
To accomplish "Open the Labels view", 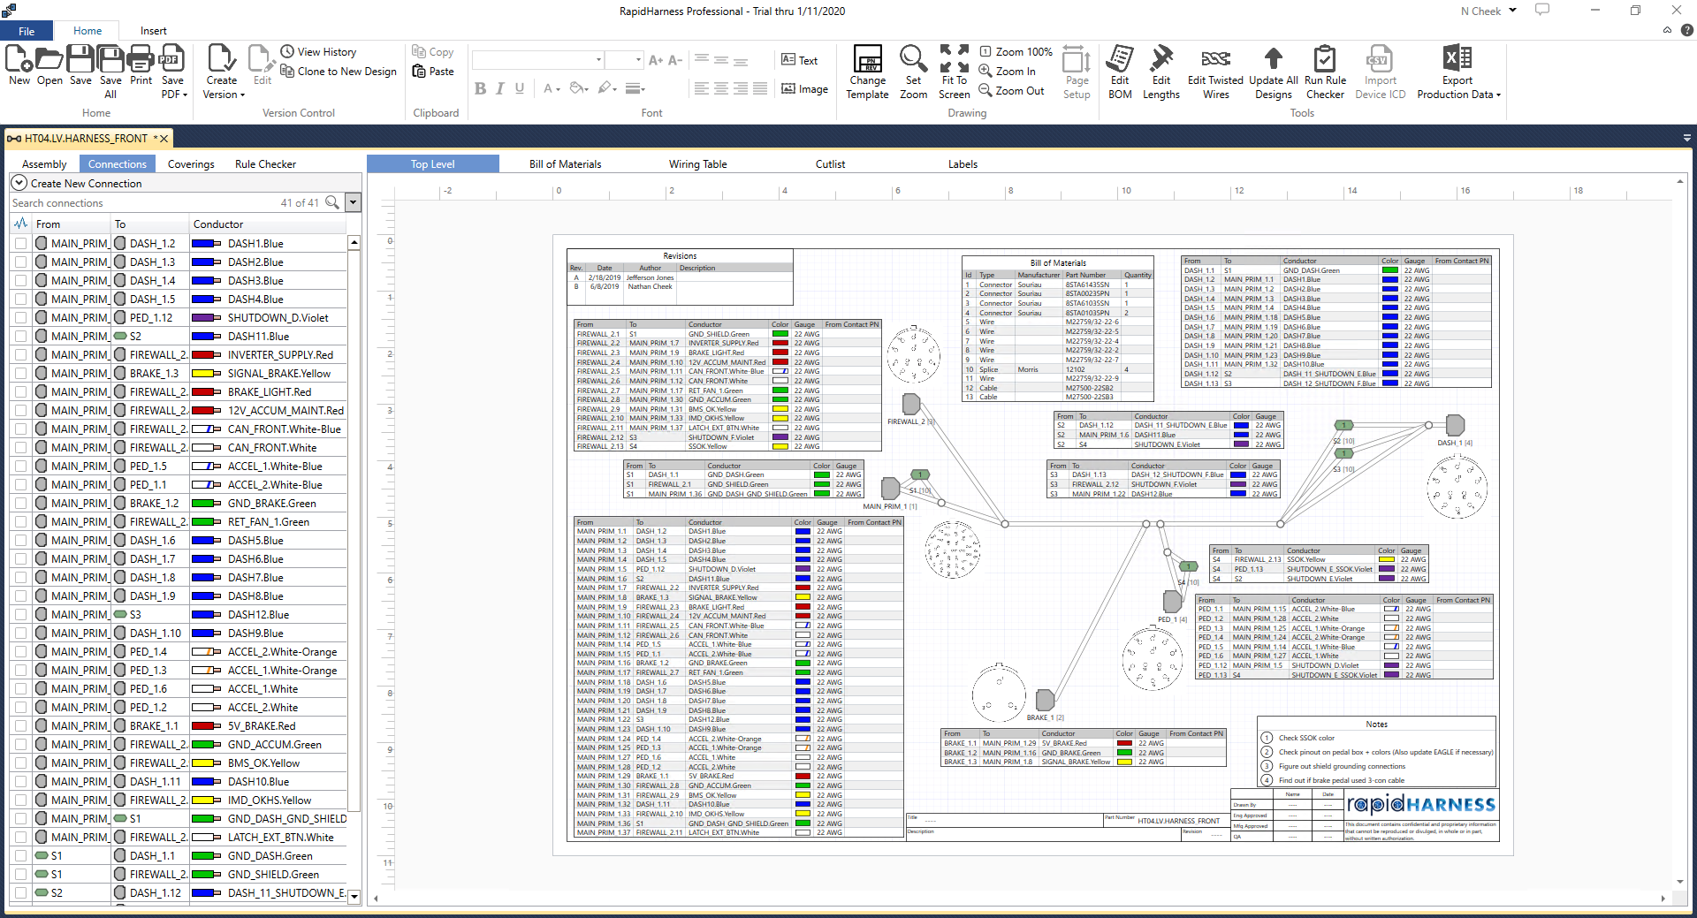I will (963, 163).
